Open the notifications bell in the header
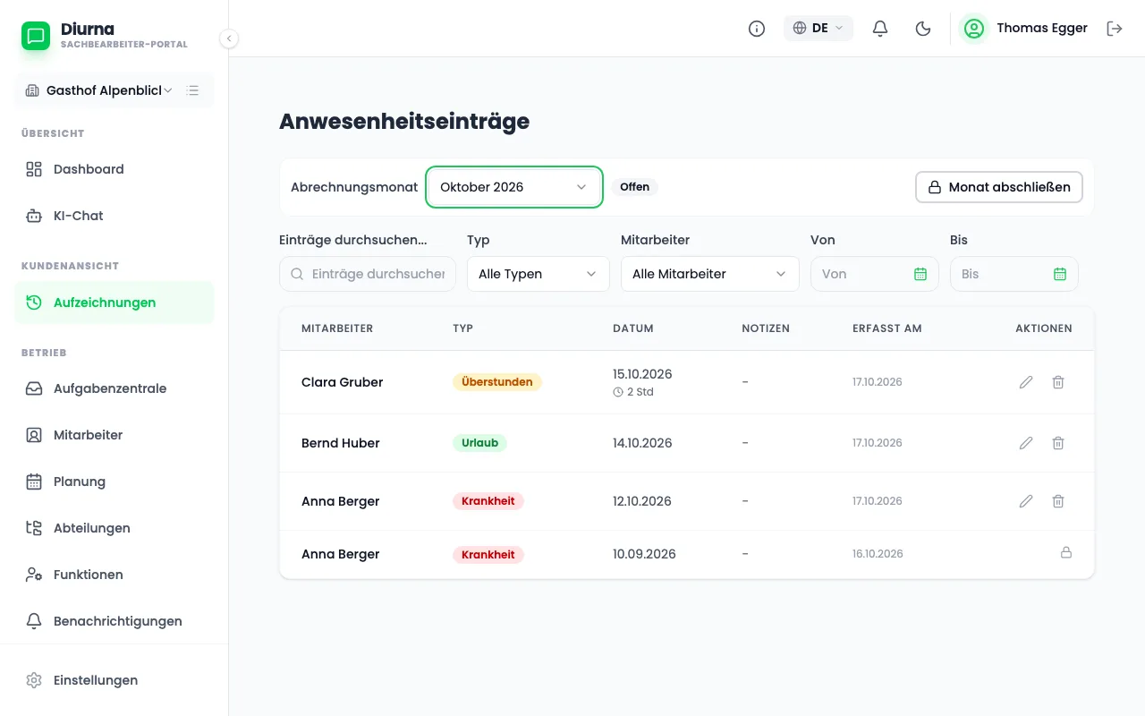 pos(880,29)
